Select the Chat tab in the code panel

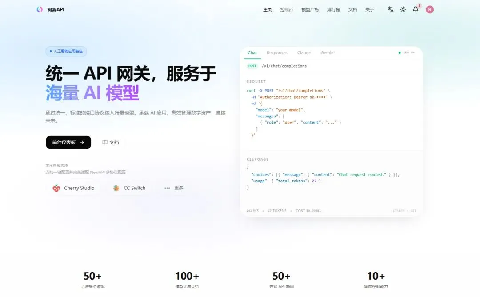pos(252,52)
